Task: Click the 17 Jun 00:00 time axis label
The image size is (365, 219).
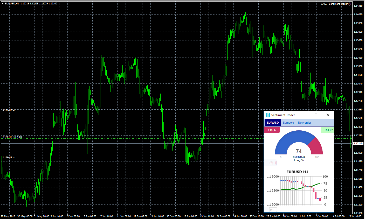Action: coord(174,216)
